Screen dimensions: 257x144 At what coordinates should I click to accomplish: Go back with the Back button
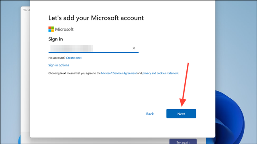150,114
